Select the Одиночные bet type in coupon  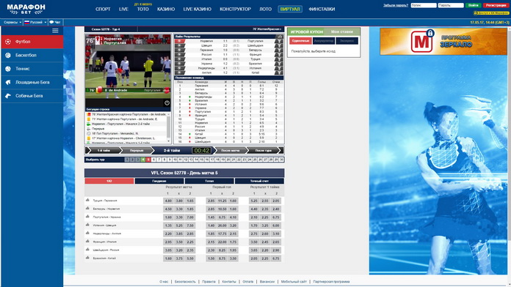coord(300,41)
